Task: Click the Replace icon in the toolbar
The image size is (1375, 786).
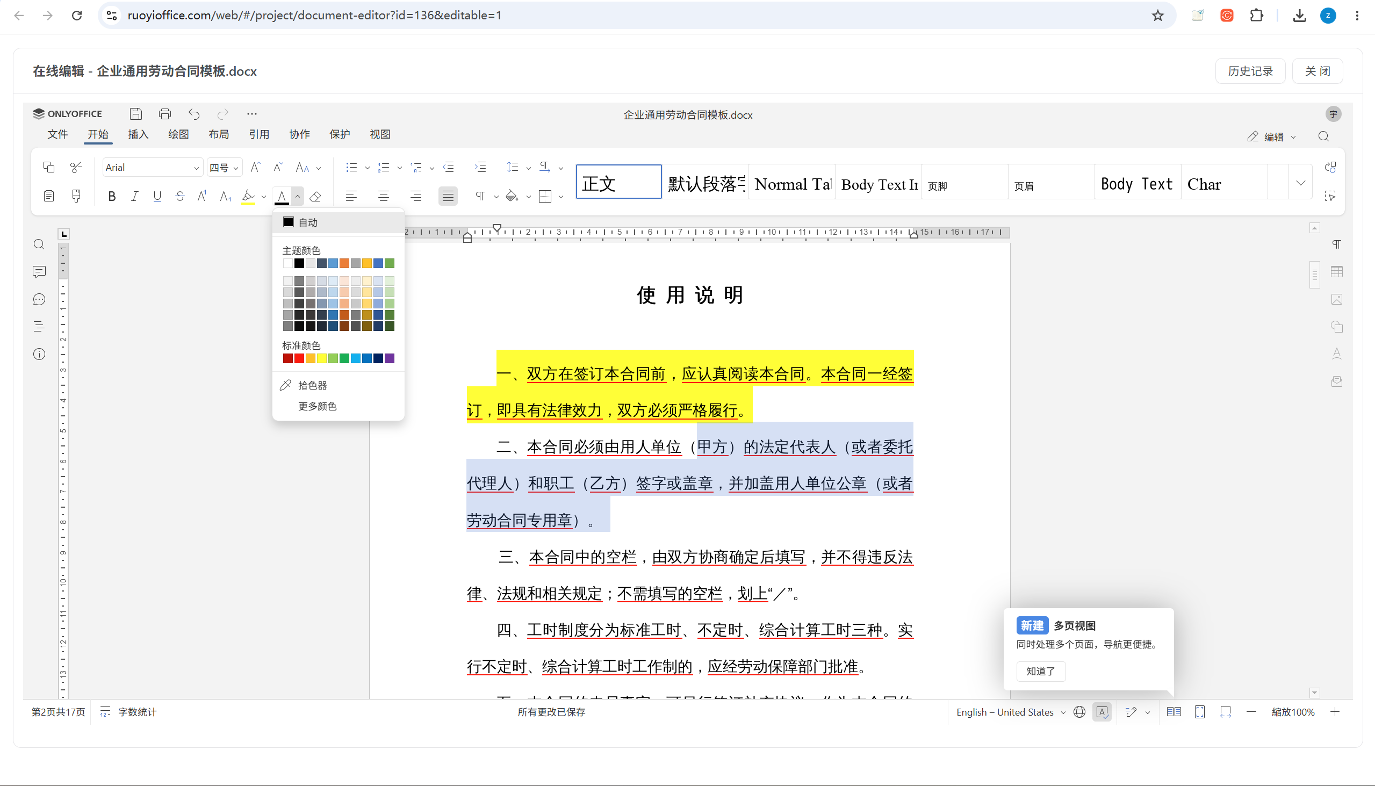Action: pyautogui.click(x=1330, y=167)
